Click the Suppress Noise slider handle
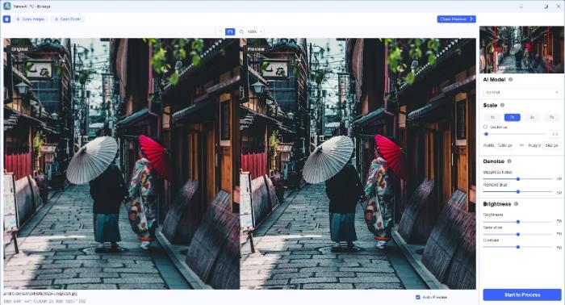 pos(518,179)
